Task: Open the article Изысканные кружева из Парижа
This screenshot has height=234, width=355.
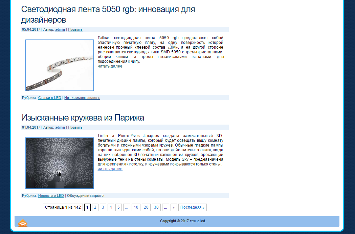Action: point(83,118)
